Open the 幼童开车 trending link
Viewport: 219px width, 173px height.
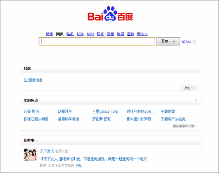coord(65,111)
